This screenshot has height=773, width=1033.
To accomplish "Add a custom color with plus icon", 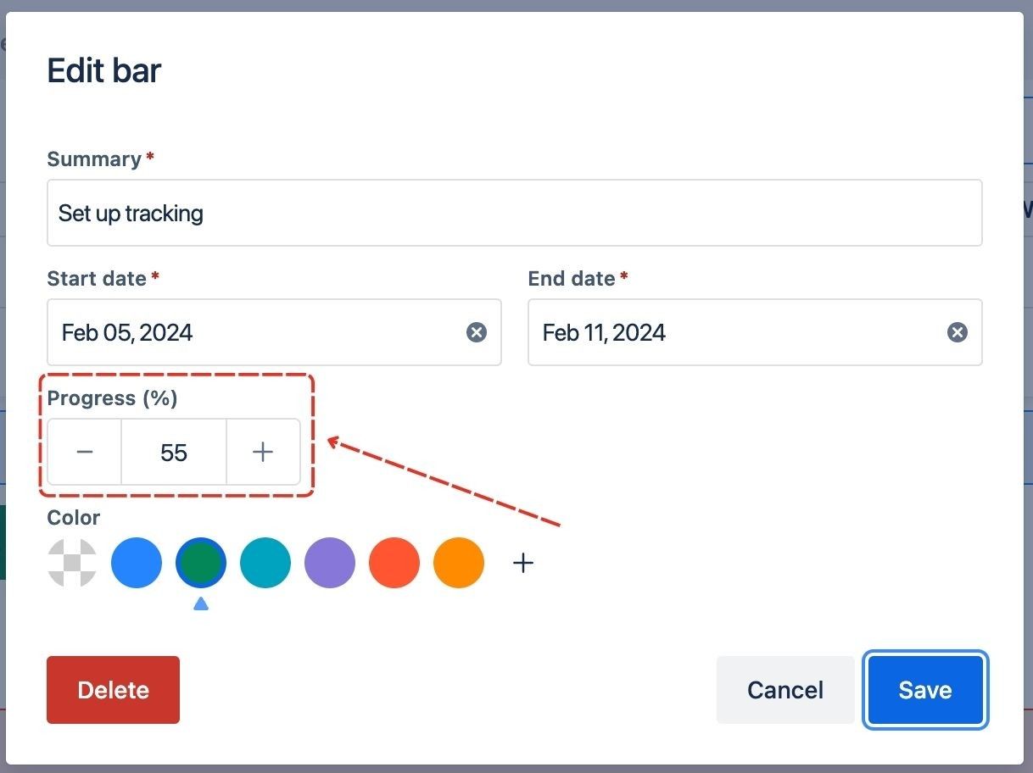I will pos(523,563).
